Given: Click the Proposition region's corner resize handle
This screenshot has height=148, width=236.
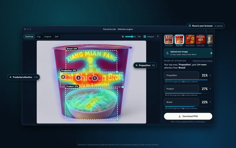Looking at the screenshot, I should [x=123, y=87].
